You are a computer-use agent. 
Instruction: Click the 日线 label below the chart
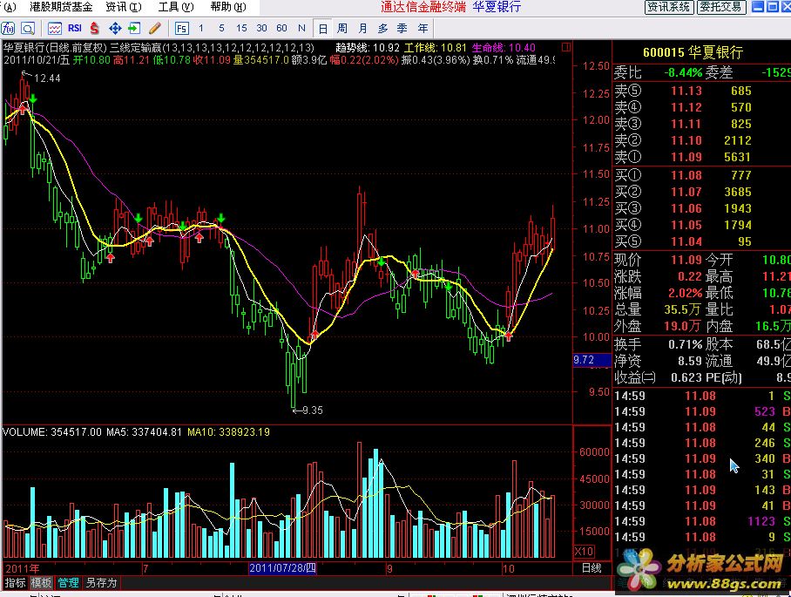[592, 568]
